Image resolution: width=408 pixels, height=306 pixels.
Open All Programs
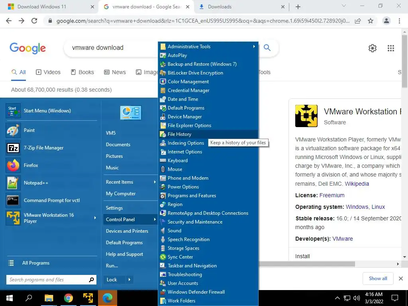[x=51, y=263]
